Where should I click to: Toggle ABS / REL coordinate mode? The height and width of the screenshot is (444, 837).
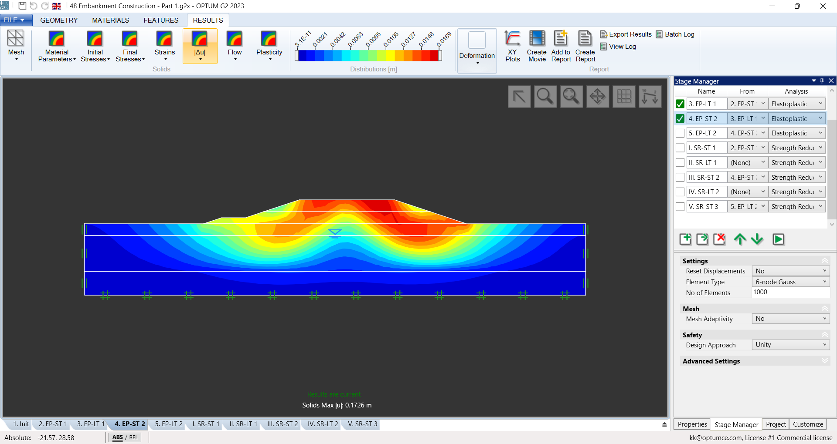125,437
